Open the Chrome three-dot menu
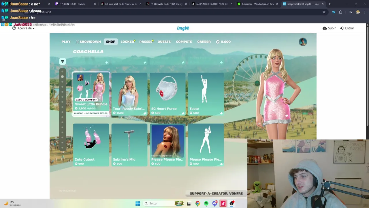 (365, 12)
